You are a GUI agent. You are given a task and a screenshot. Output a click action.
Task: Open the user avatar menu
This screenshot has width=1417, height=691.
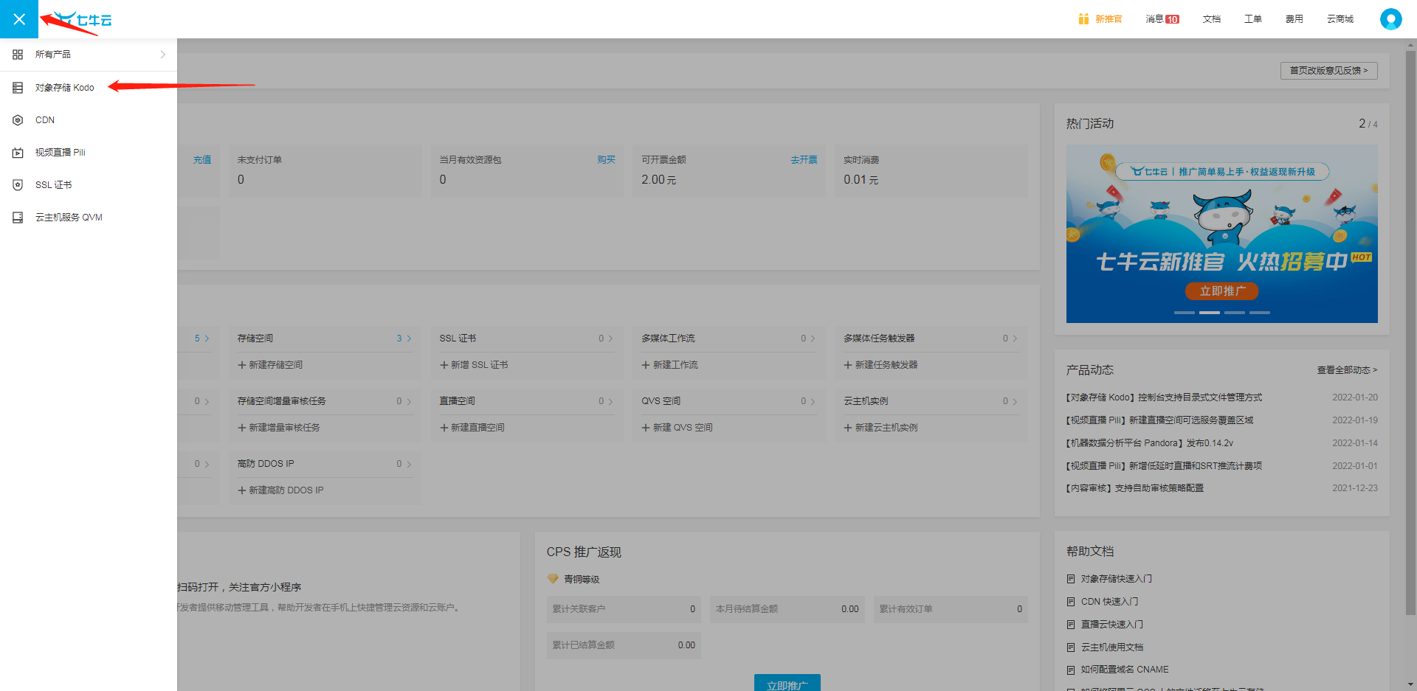[x=1391, y=19]
